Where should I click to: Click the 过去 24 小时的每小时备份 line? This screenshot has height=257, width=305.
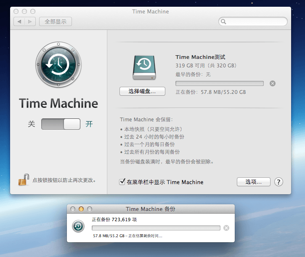154,137
